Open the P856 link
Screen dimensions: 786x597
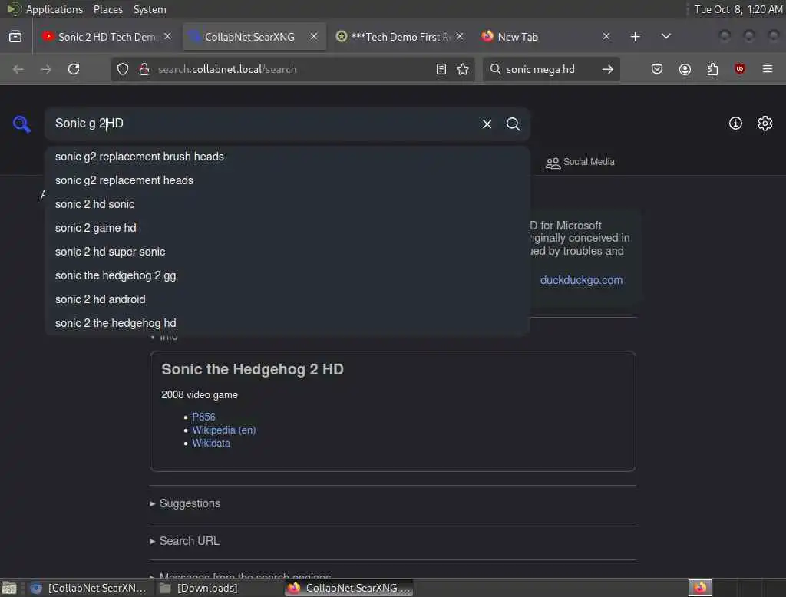(203, 417)
